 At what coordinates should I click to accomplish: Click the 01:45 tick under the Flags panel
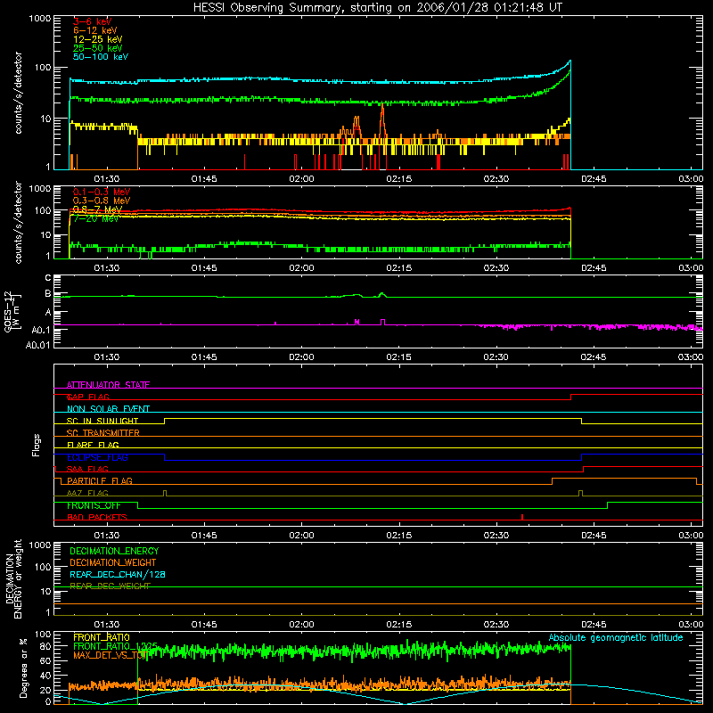pyautogui.click(x=204, y=536)
